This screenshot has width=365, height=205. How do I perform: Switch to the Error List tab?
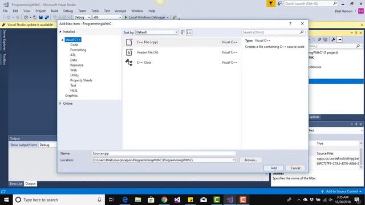click(16, 183)
